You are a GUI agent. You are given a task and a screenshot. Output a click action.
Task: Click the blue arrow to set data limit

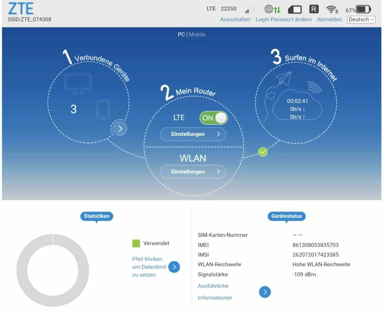coord(174,267)
